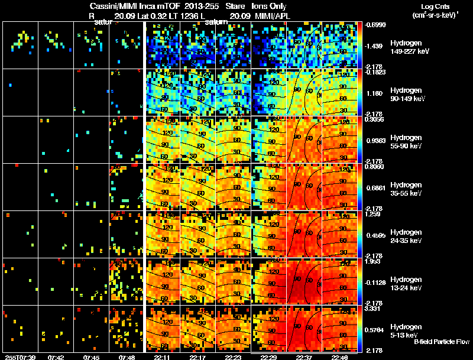Click the 07:48 time label
This screenshot has height=360, width=473.
[127, 357]
